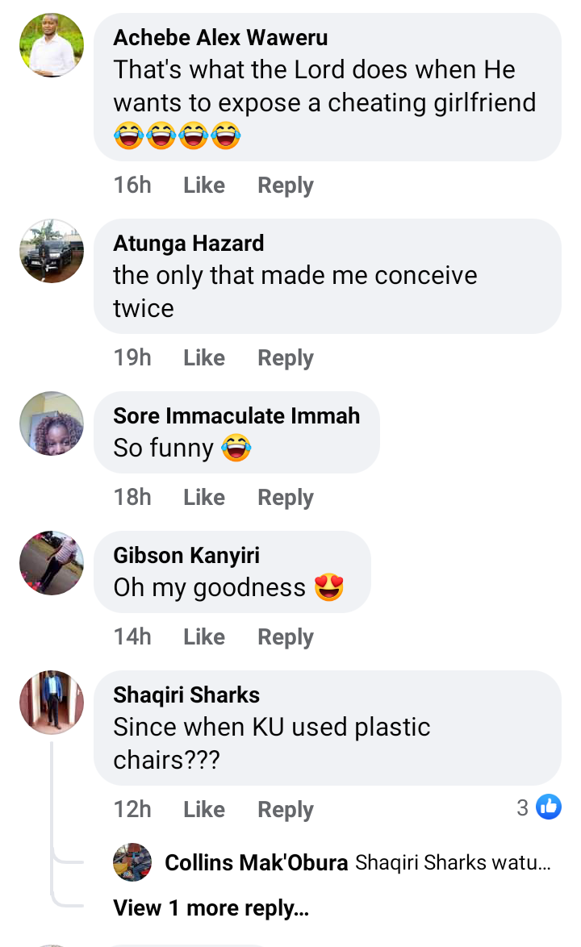Image resolution: width=581 pixels, height=947 pixels.
Task: Tap Gibson Kanyiri's profile avatar
Action: (x=52, y=563)
